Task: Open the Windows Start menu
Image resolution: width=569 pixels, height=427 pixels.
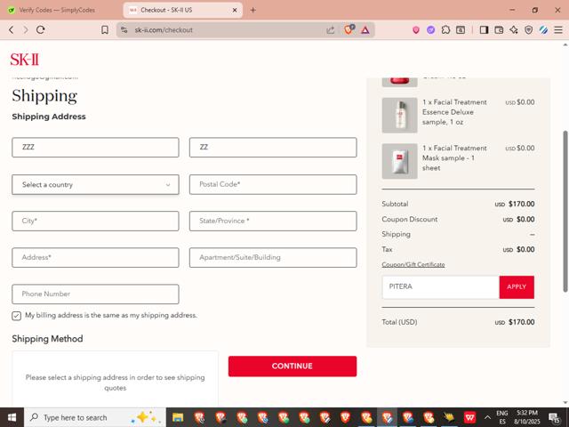Action: (12, 417)
